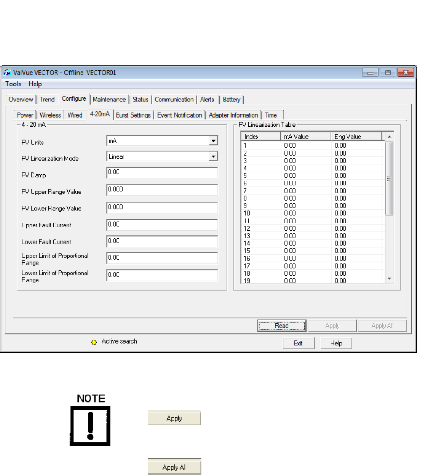This screenshot has height=475, width=428.
Task: Click the yellow Active search status indicator
Action: coord(94,342)
